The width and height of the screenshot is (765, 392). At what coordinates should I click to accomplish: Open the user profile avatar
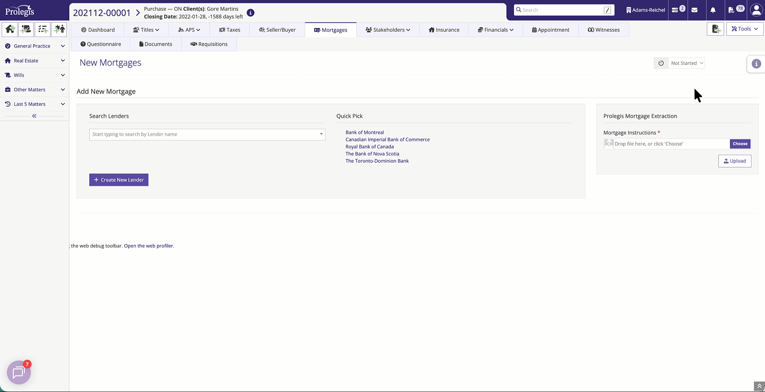(756, 10)
